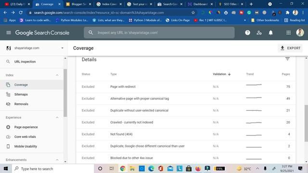Open Duplicate, Google chose different canonical row
The image size is (308, 173).
tap(186, 146)
